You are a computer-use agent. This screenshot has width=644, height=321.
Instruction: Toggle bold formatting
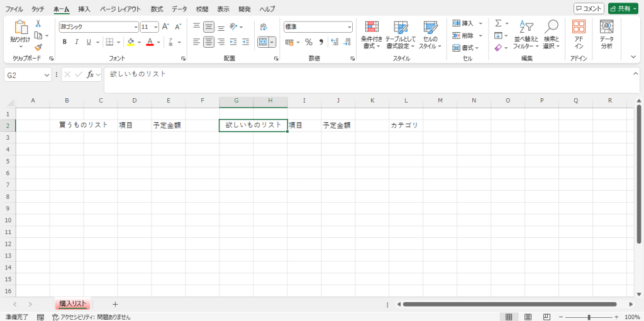coord(64,42)
